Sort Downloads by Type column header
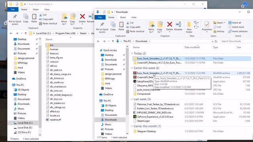This screenshot has height=142, width=253. click(x=215, y=47)
